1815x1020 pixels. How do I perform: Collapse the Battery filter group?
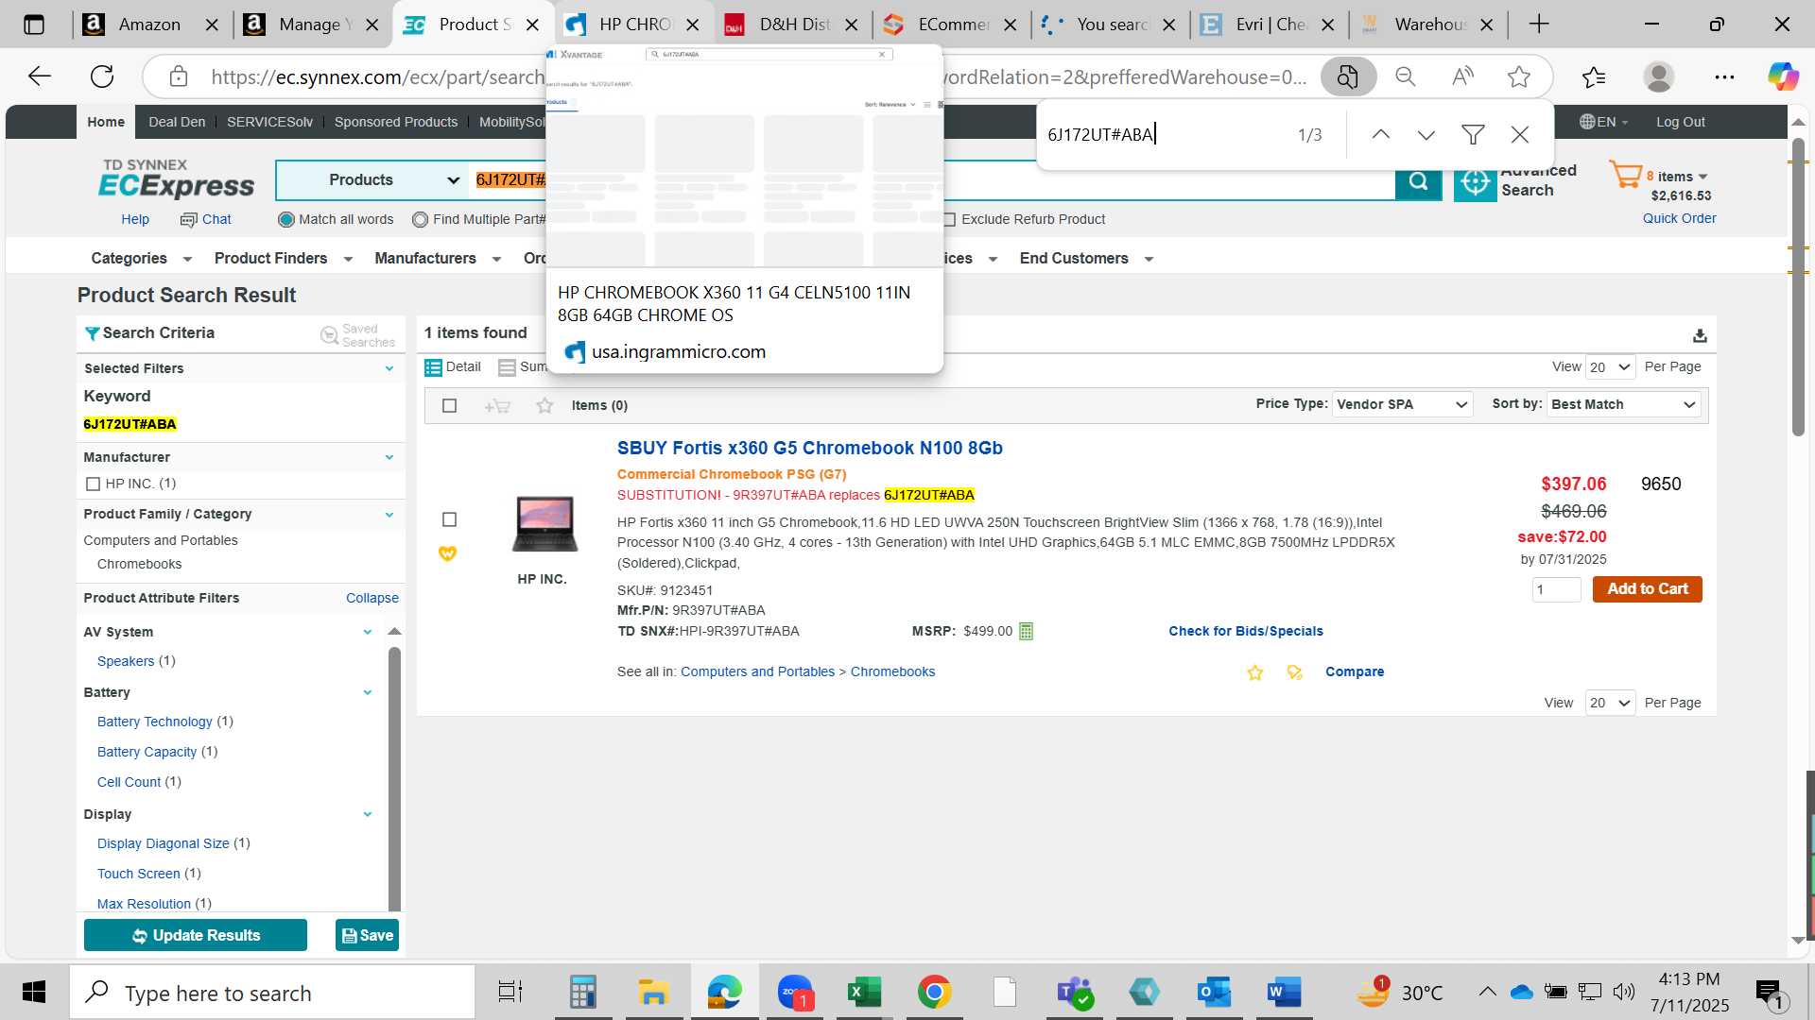(367, 692)
